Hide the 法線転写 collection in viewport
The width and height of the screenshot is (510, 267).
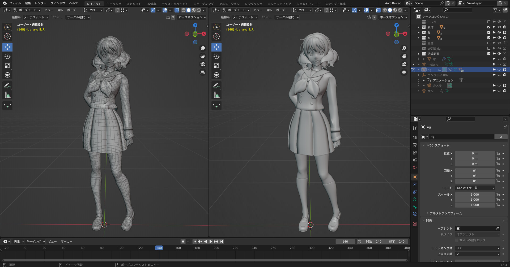tap(499, 54)
